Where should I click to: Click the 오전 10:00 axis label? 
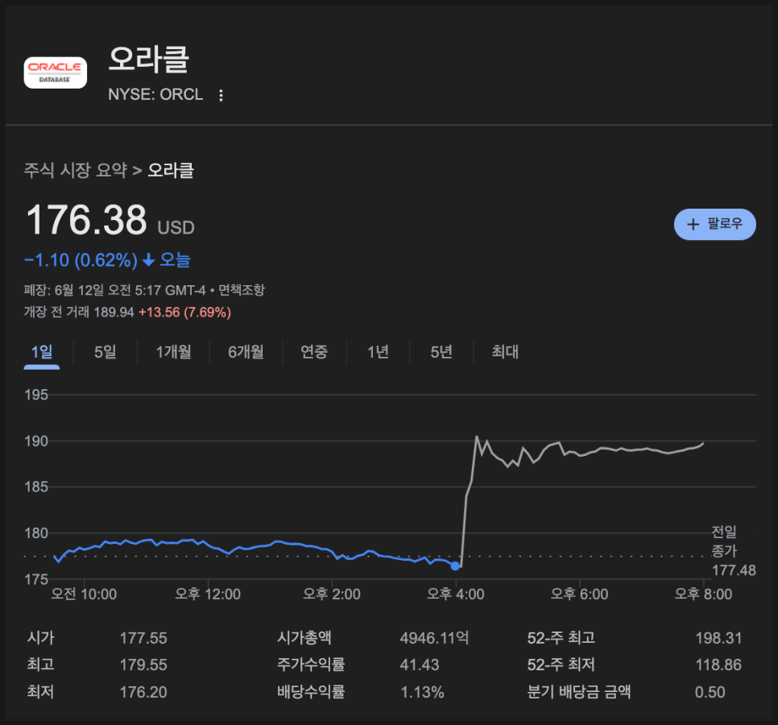[x=84, y=594]
